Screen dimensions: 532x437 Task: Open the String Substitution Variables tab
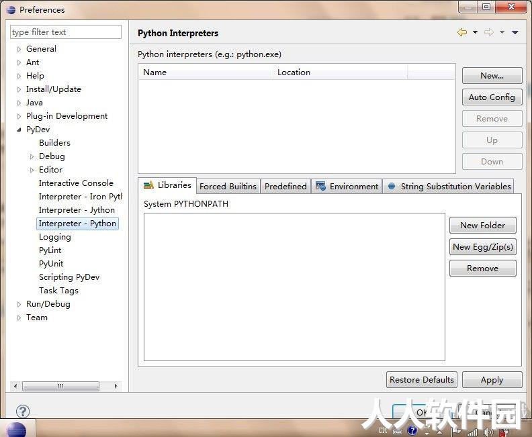pos(449,187)
